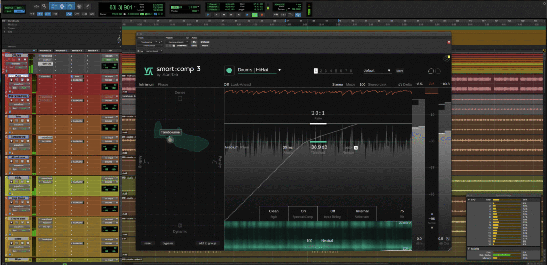Screen dimensions: 547x265
Task: Select state slot 3
Action: pyautogui.click(x=326, y=71)
